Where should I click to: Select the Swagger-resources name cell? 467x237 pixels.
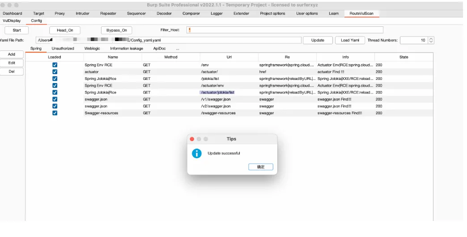[113, 113]
